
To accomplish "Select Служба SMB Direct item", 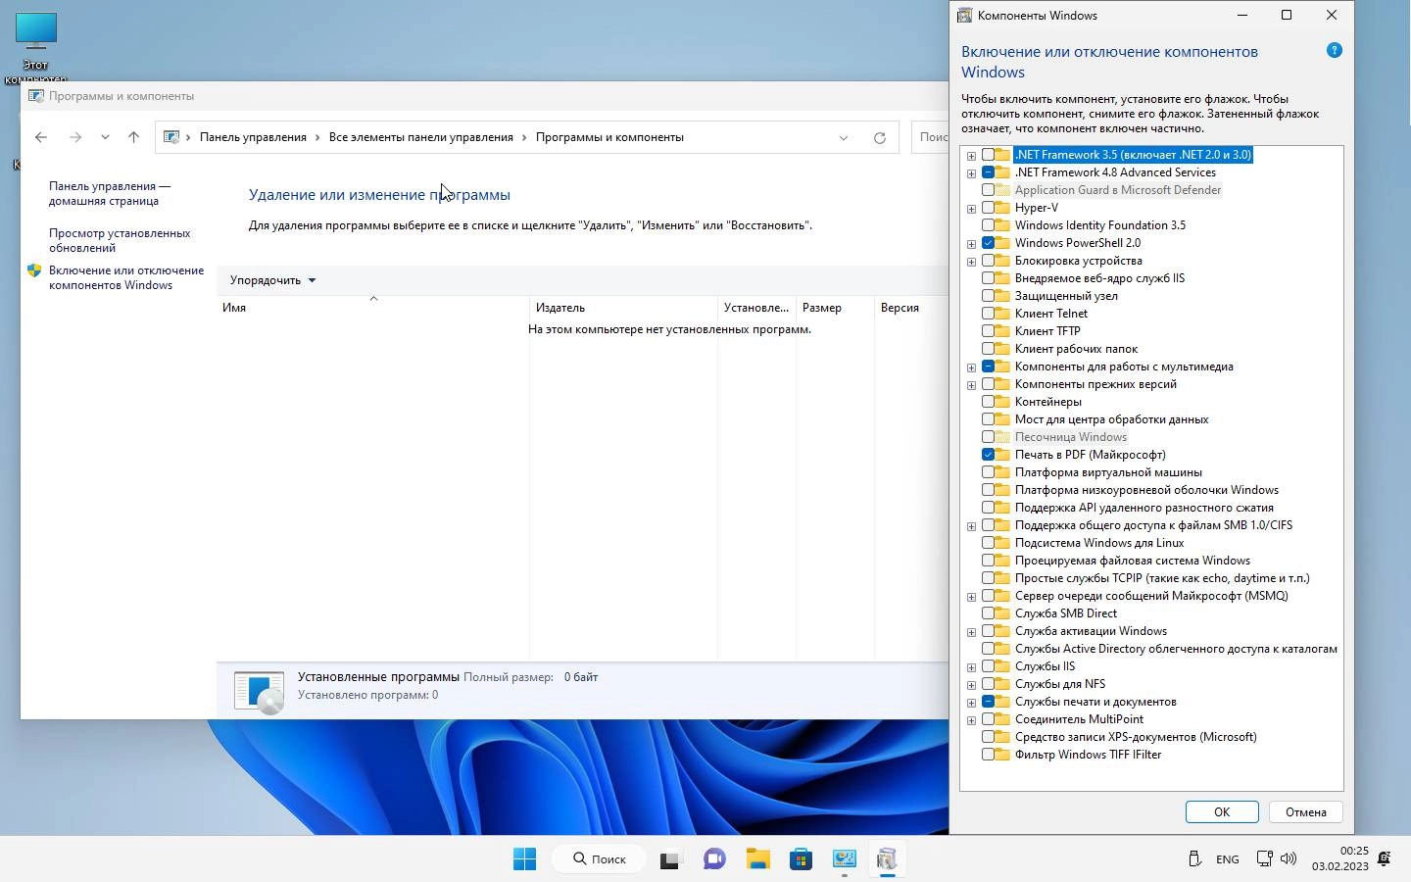I will point(1065,613).
